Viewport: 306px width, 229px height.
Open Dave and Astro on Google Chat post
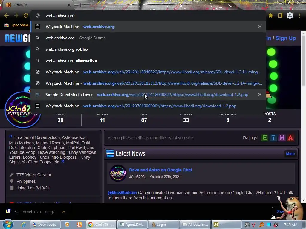[160, 170]
